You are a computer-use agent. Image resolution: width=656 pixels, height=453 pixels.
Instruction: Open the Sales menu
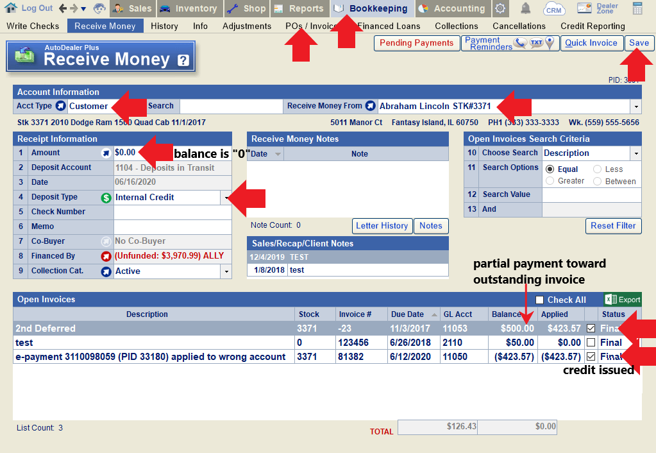tap(133, 8)
